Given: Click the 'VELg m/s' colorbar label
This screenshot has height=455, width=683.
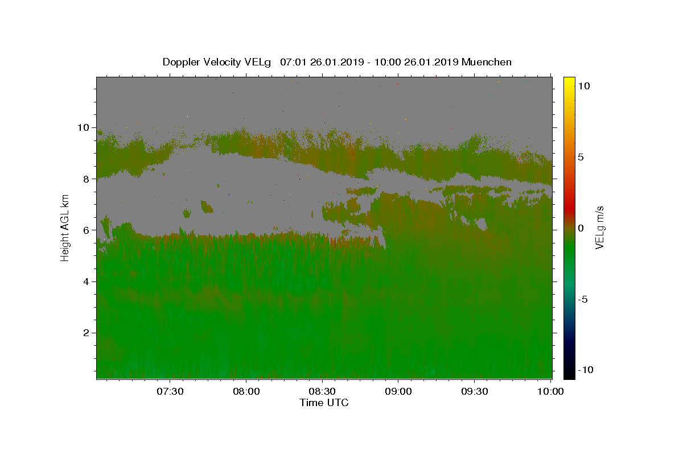Looking at the screenshot, I should (599, 227).
